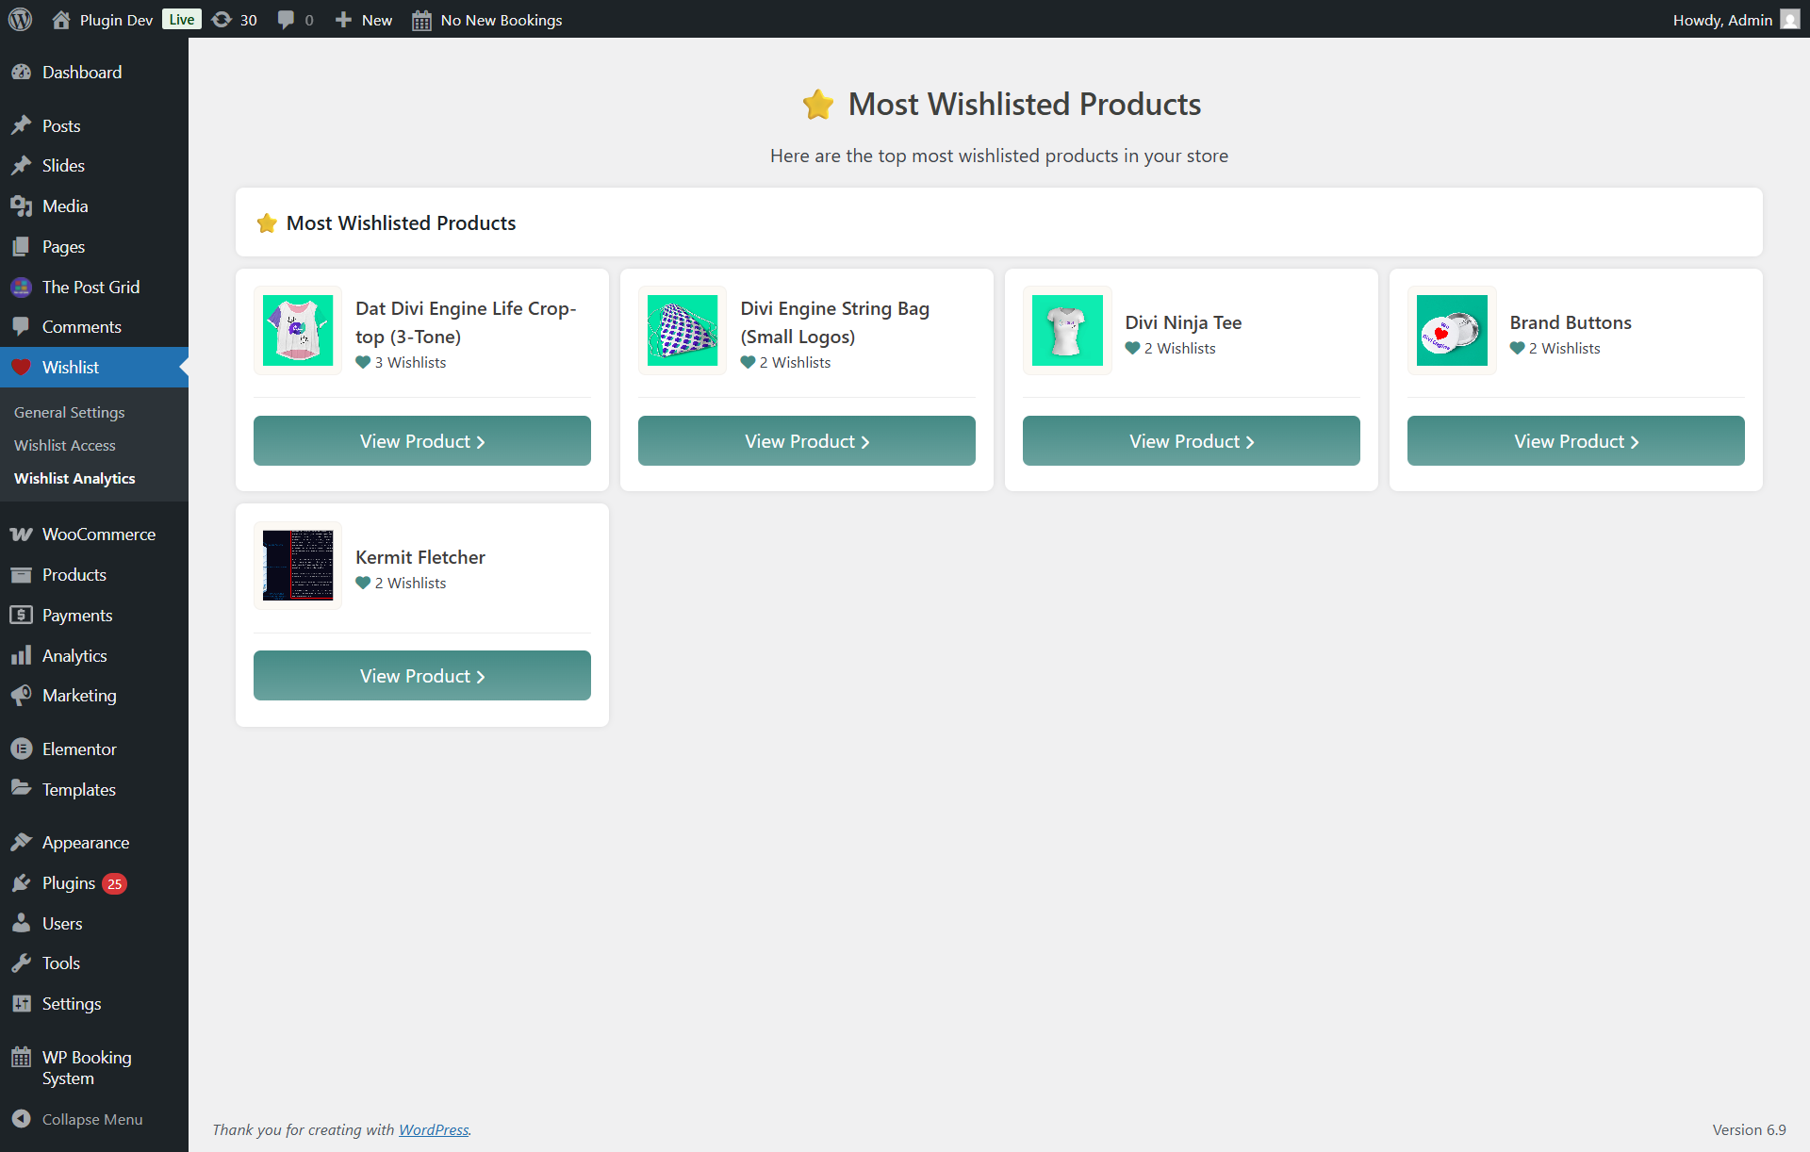1810x1152 pixels.
Task: Click the Divi Ninja Tee thumbnail
Action: [x=1066, y=331]
